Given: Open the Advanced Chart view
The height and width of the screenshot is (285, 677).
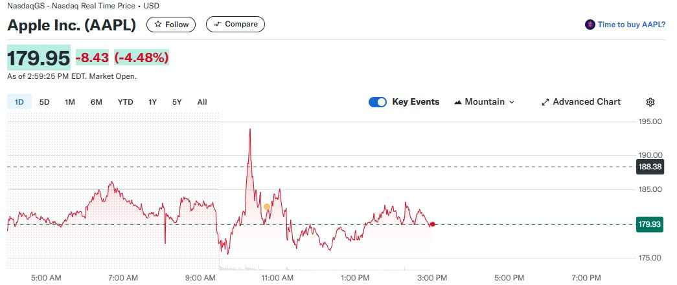Looking at the screenshot, I should click(x=581, y=102).
